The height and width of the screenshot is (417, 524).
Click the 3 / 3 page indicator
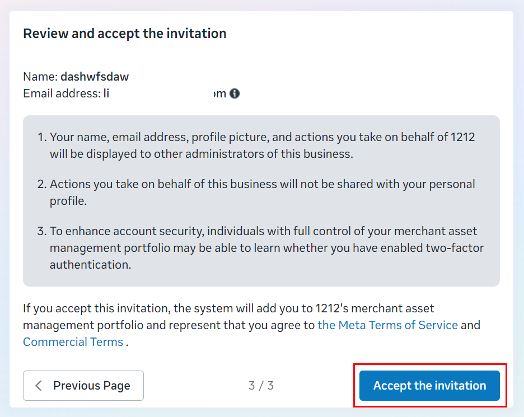tap(261, 386)
